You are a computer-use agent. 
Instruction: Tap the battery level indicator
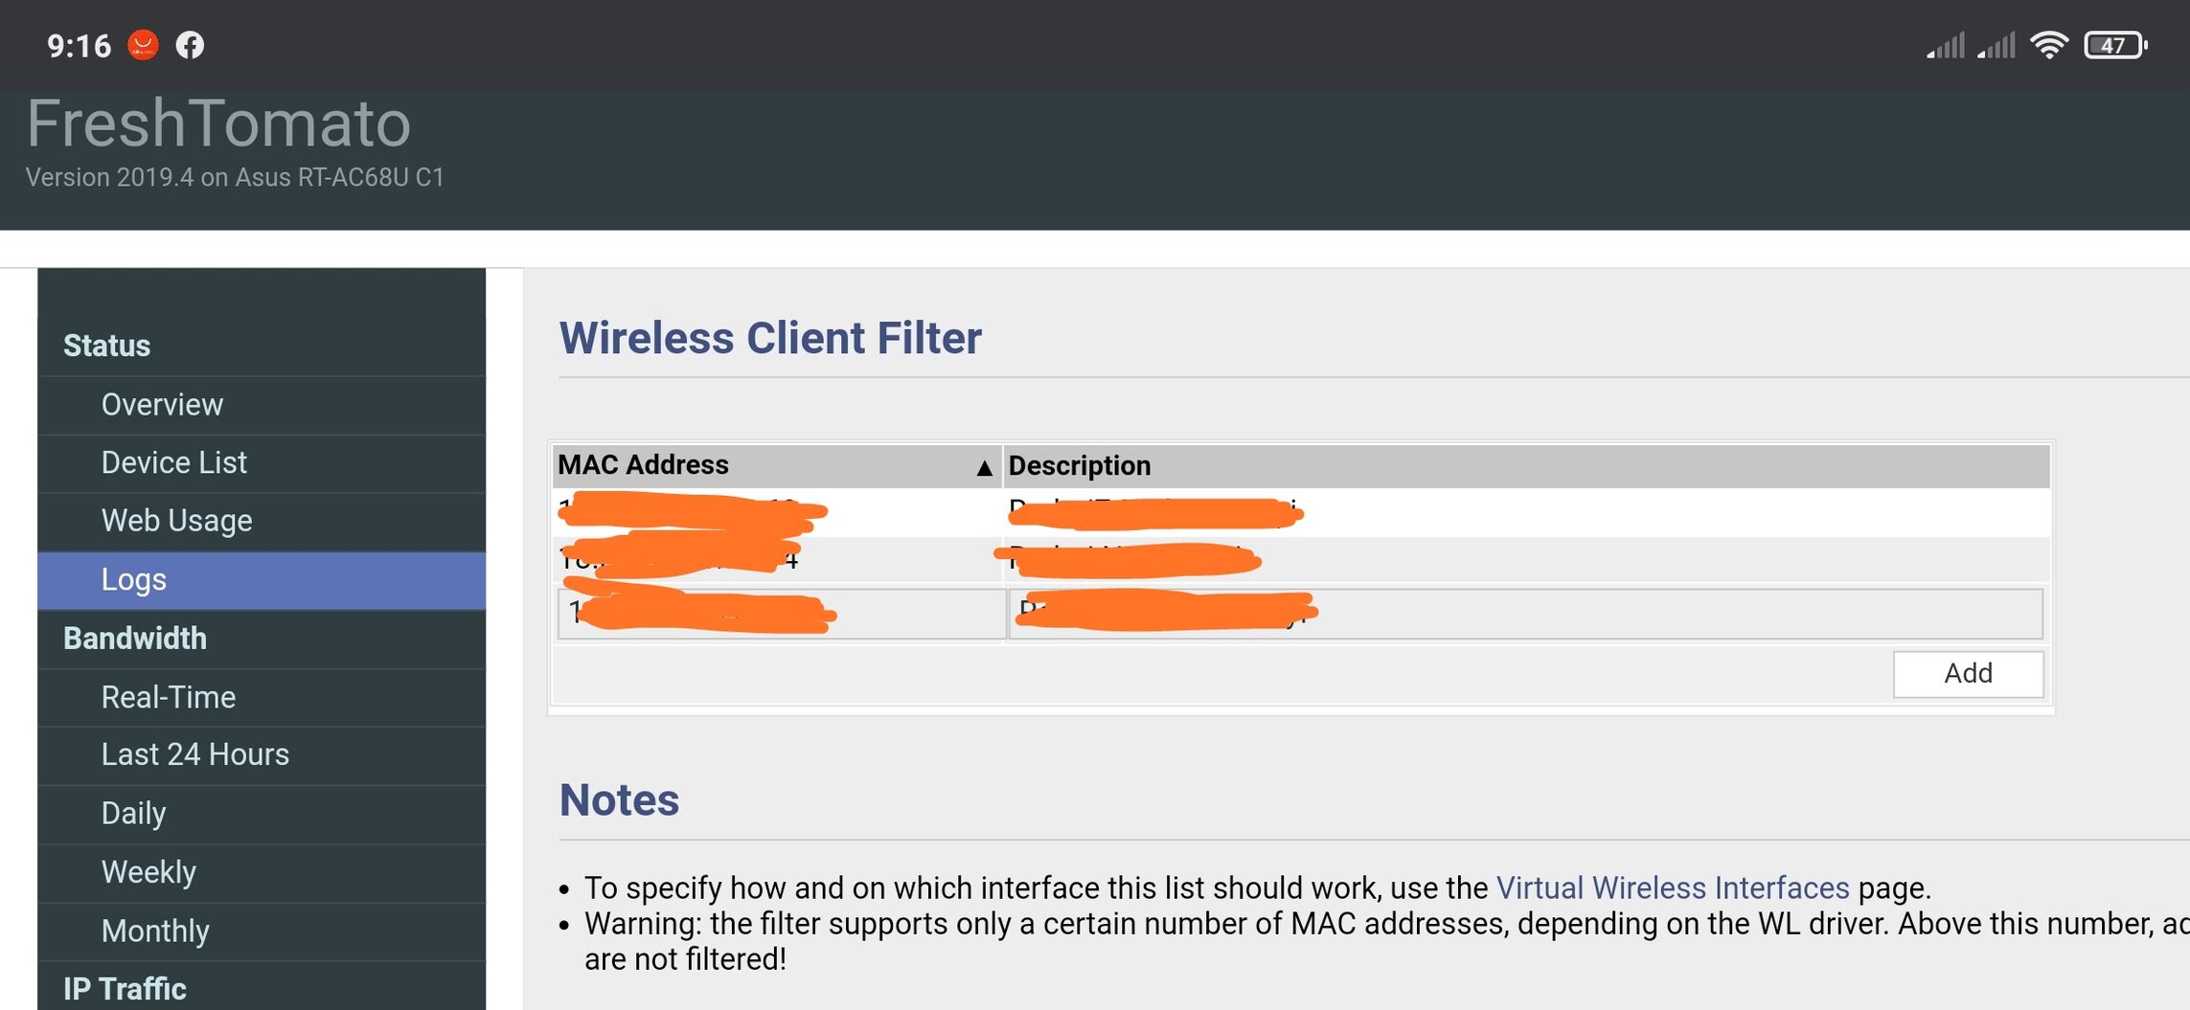click(x=2114, y=45)
